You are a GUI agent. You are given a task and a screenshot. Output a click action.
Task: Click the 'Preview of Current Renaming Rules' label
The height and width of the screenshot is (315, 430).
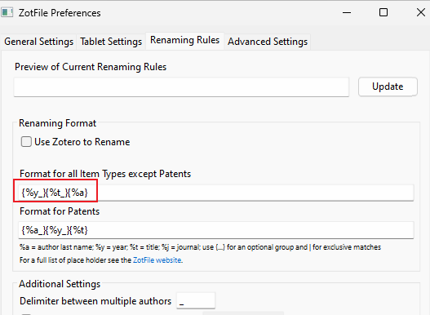coord(91,67)
